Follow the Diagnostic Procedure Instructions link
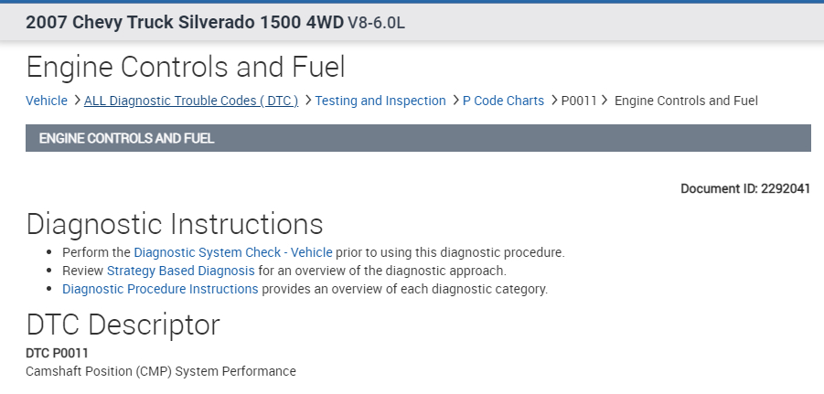The image size is (824, 394). click(x=160, y=289)
